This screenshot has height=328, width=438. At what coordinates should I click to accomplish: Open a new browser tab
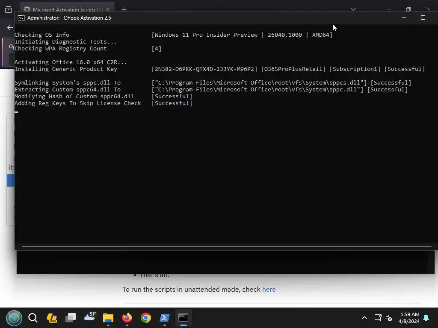(124, 9)
